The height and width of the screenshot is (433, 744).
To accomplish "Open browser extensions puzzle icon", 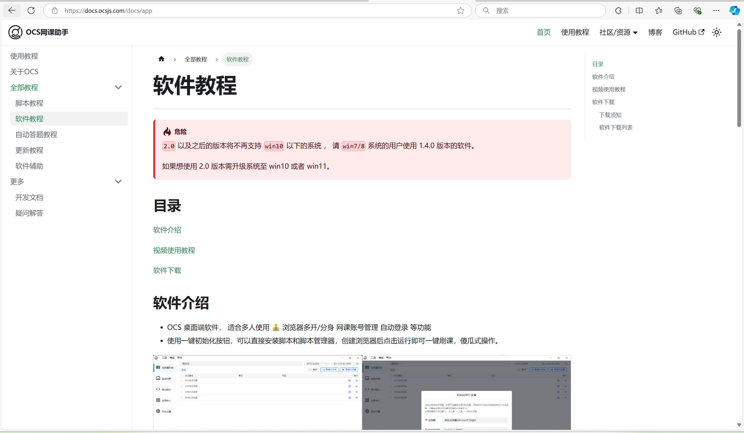I will [x=618, y=11].
